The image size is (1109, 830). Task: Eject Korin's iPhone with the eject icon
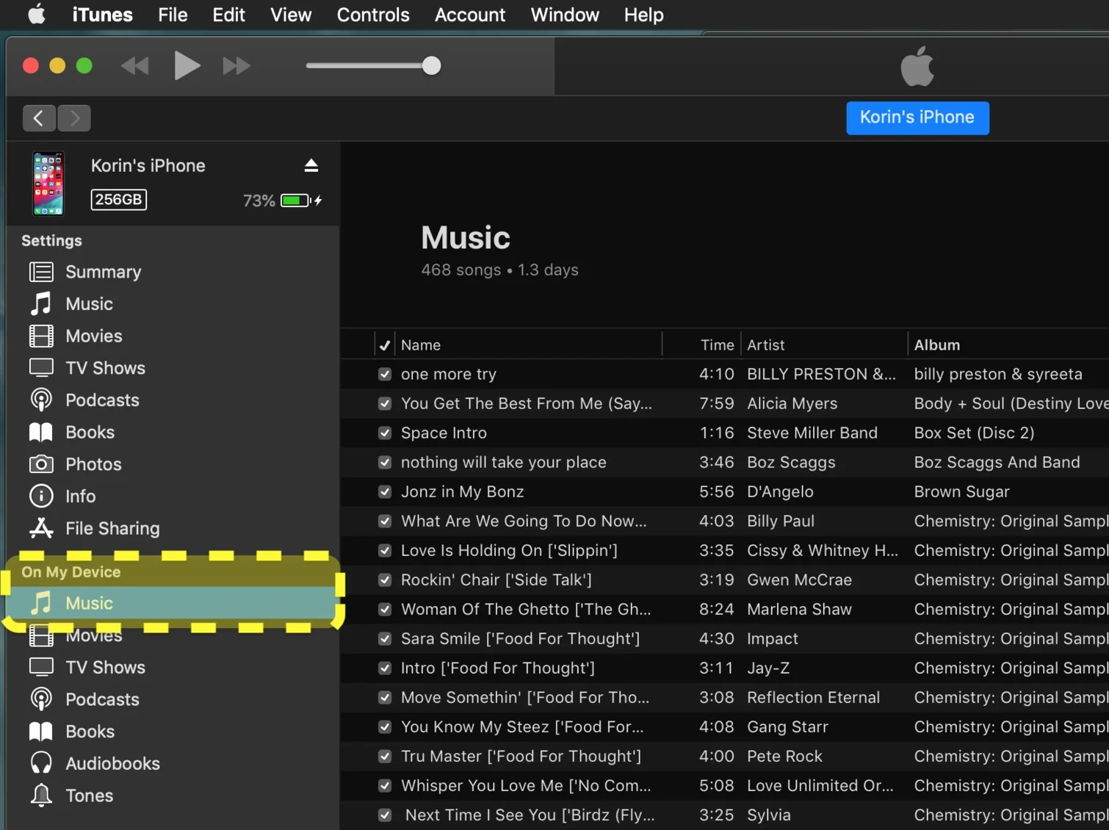click(x=311, y=165)
